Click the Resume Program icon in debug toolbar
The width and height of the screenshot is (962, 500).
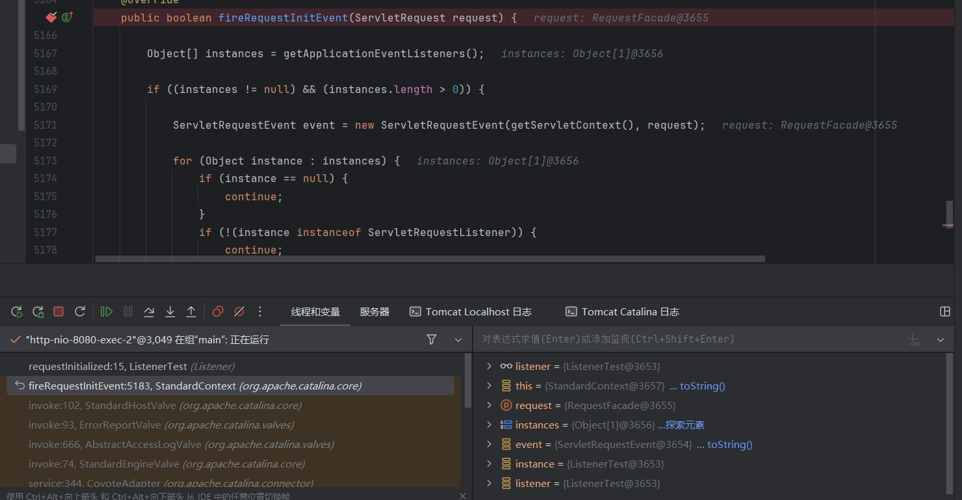tap(107, 312)
